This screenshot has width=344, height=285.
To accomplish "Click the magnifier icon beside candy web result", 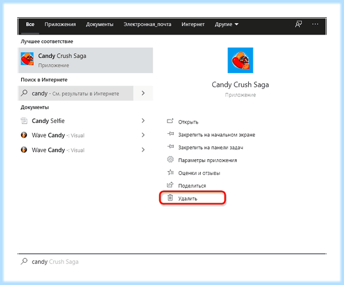I will 24,93.
